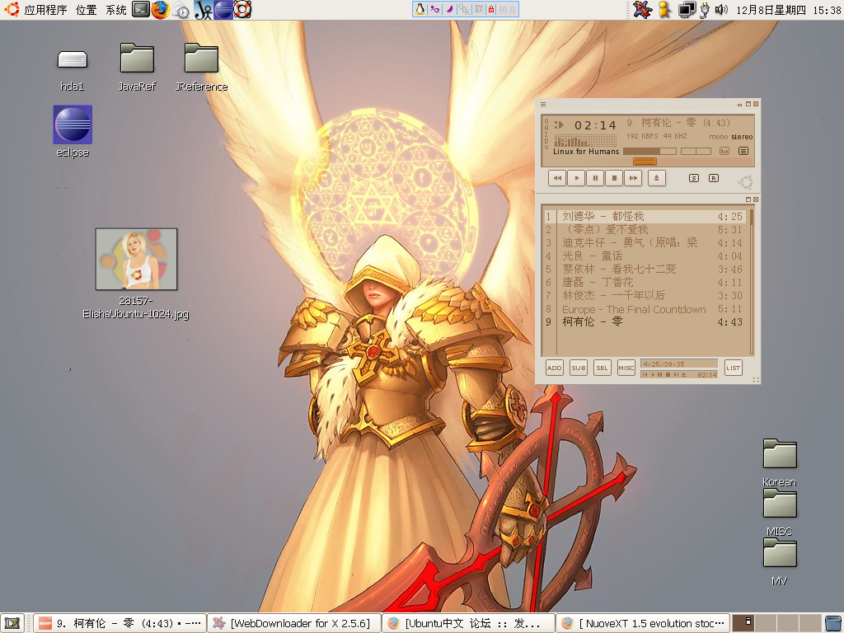Select playlist track 7 林俊杰 - 一千年以后
844x633 pixels.
[x=645, y=296]
